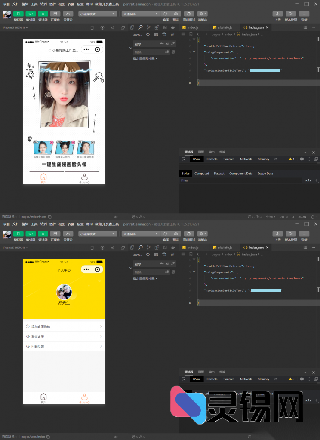Viewport: 320px width, 440px height.
Task: Toggle the debugger (调试器) button in top window
Action: pyautogui.click(x=43, y=14)
